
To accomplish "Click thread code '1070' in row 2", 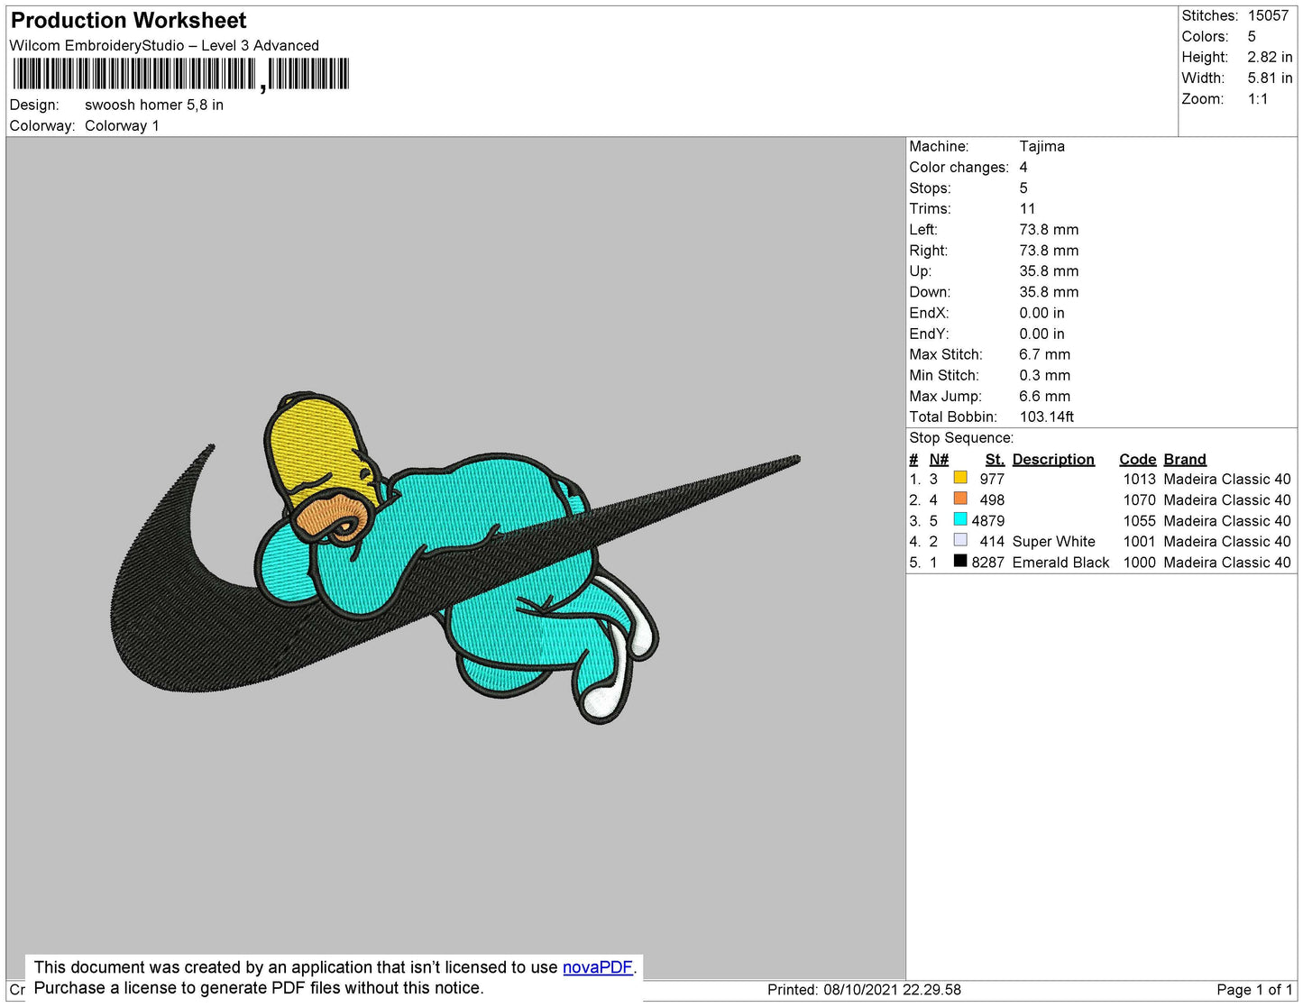I will click(1139, 500).
